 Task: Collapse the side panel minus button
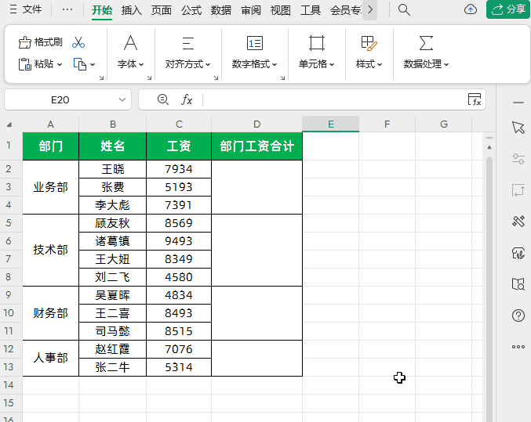(x=518, y=102)
